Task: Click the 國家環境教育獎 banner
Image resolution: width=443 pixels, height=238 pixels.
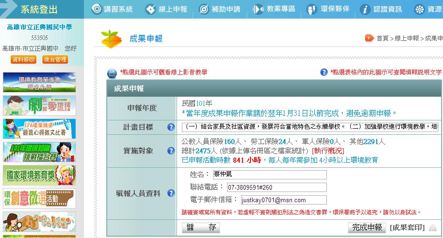Action: (39, 175)
